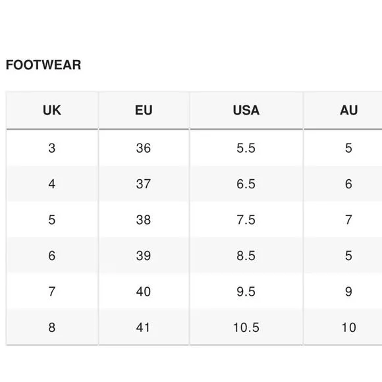Click AU size 10 cell
Viewport: 382px width, 382px height.
tap(343, 327)
